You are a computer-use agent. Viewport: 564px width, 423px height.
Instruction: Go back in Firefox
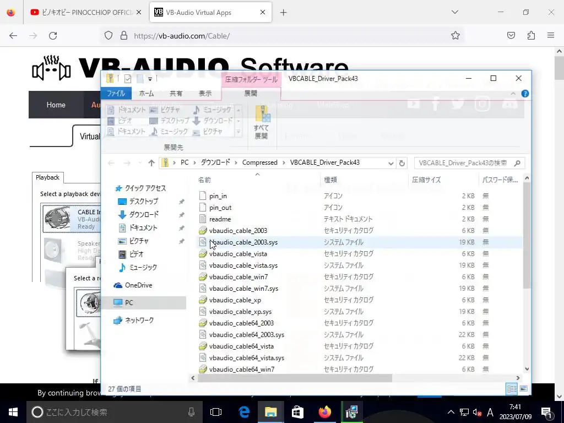(13, 36)
